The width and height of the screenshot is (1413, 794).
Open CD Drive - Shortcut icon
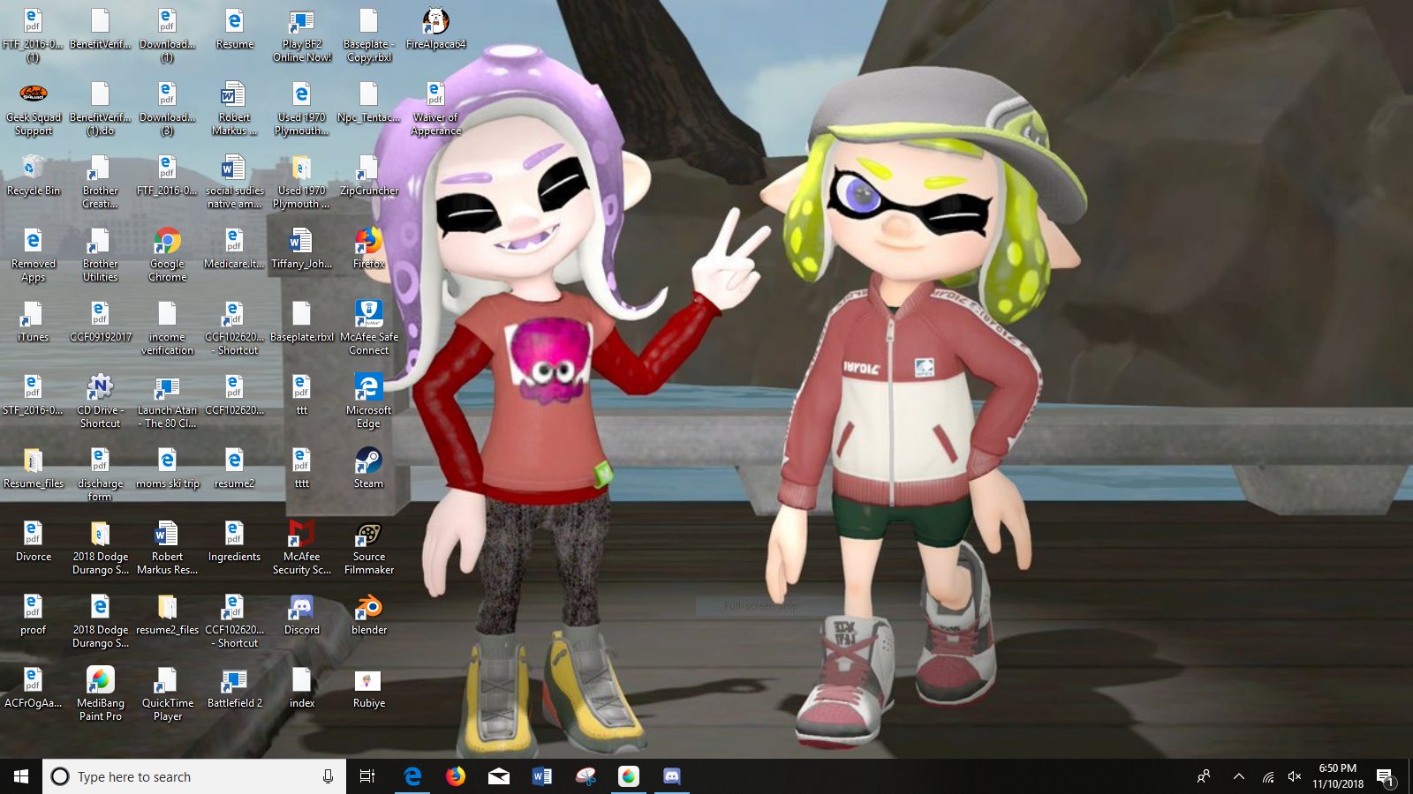pos(101,401)
